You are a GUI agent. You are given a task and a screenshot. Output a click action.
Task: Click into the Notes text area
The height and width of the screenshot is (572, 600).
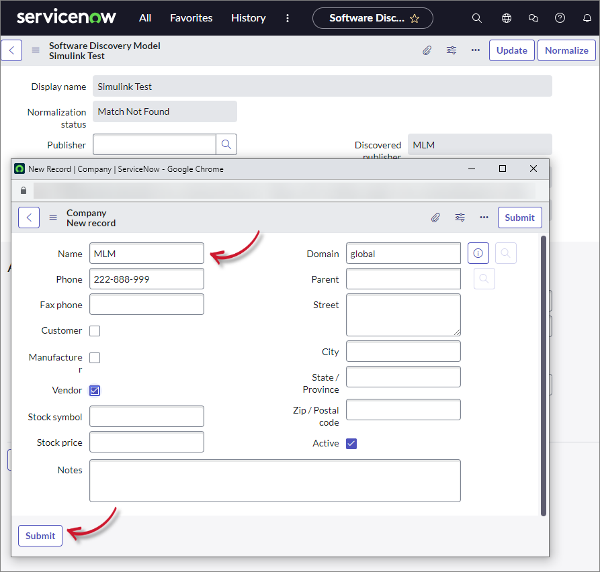pyautogui.click(x=275, y=481)
